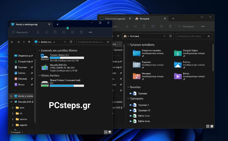Switch Κεντρική window to large icons view
Image resolution: width=228 pixels, height=141 pixels.
[x=212, y=126]
